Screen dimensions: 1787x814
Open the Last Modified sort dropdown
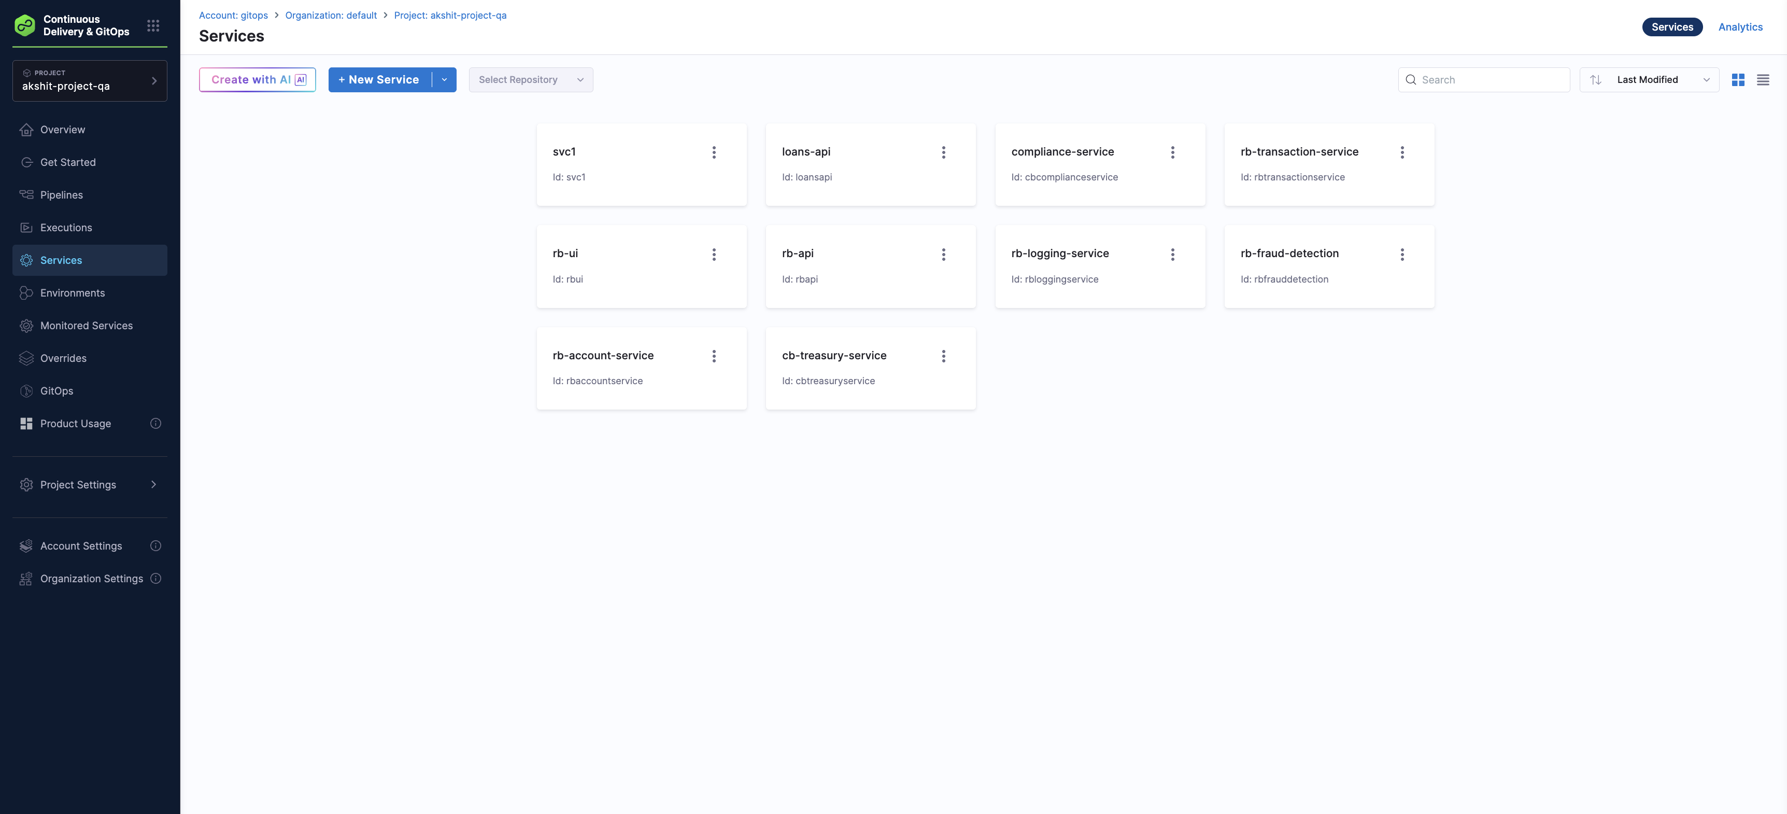pos(1662,80)
